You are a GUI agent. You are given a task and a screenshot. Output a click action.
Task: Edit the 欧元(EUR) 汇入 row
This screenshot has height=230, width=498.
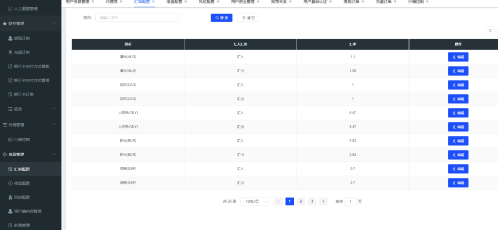458,141
